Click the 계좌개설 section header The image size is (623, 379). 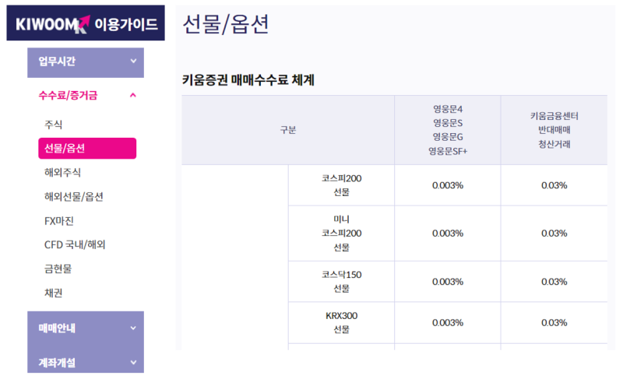pyautogui.click(x=57, y=362)
